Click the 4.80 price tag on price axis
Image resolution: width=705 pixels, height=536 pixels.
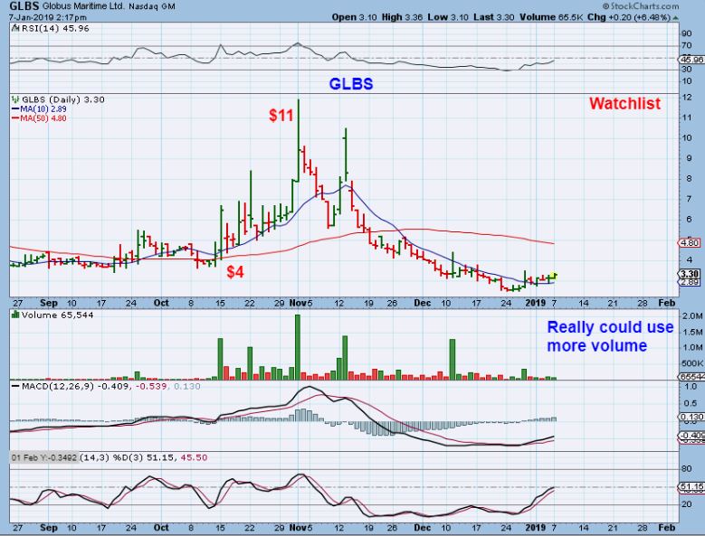coord(691,243)
